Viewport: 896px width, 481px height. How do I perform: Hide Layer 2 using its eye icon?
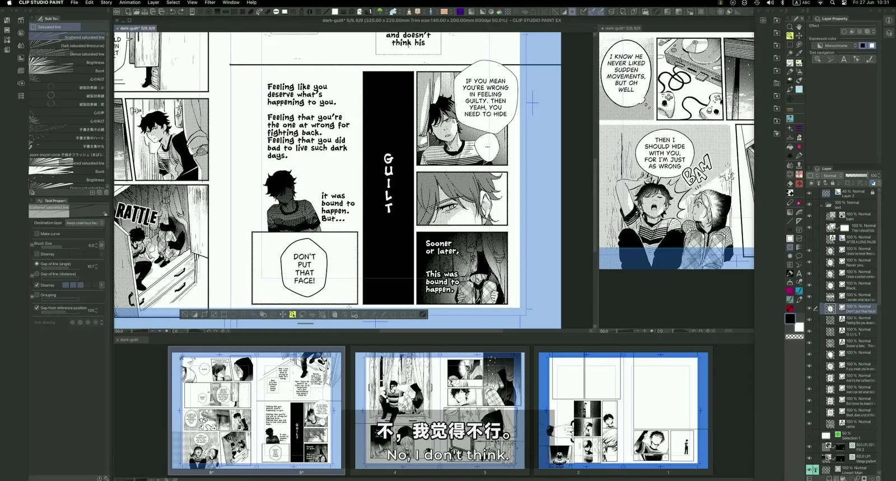(x=809, y=193)
